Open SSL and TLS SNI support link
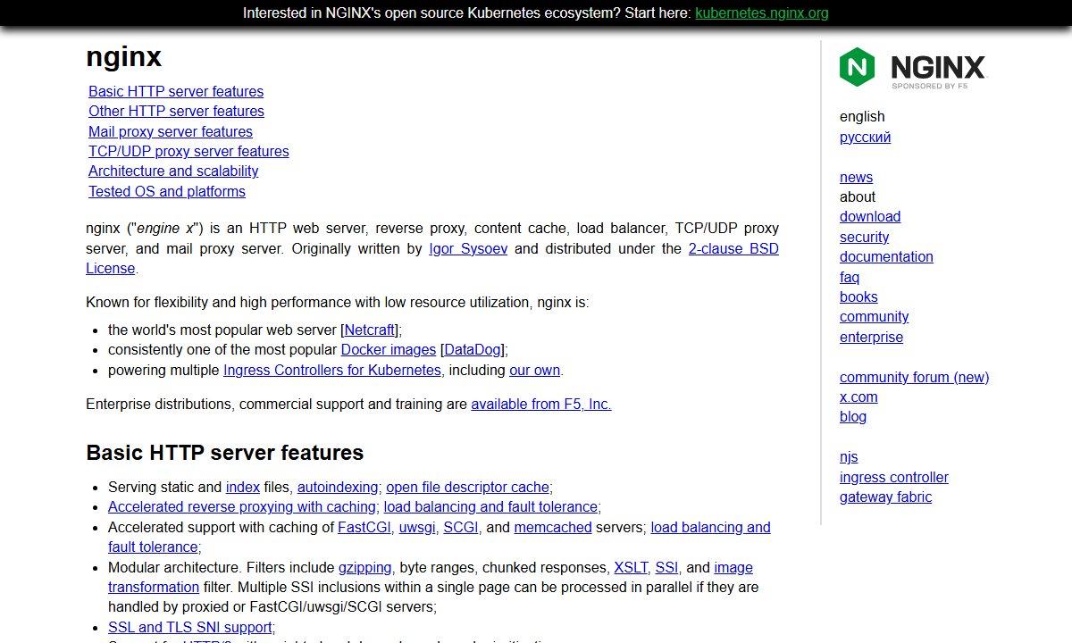This screenshot has width=1072, height=643. 190,627
